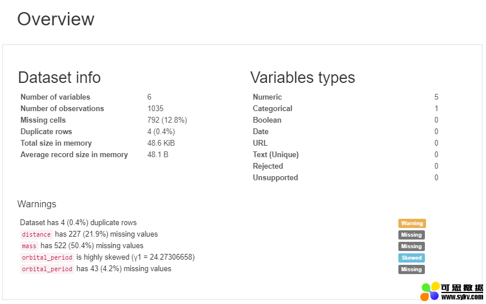Click the Dataset info heading

click(x=59, y=77)
